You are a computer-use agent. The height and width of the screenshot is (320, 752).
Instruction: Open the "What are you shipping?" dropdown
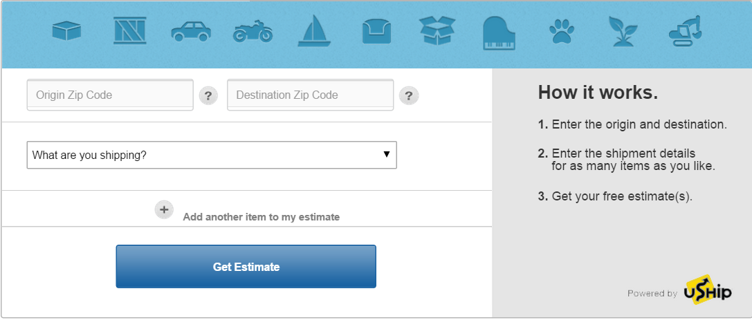[212, 155]
